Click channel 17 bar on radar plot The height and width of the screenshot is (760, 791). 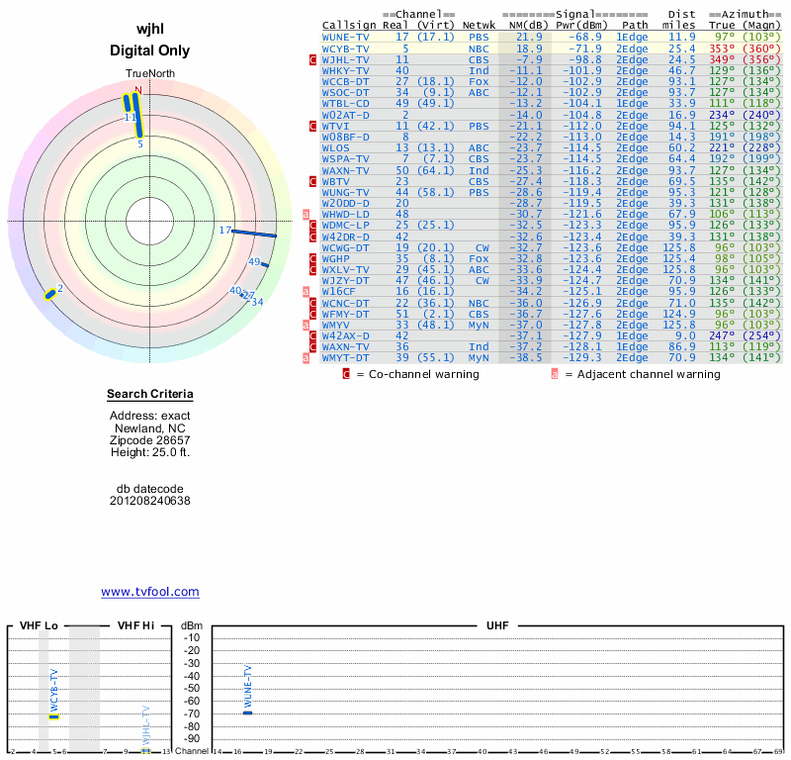click(x=254, y=233)
